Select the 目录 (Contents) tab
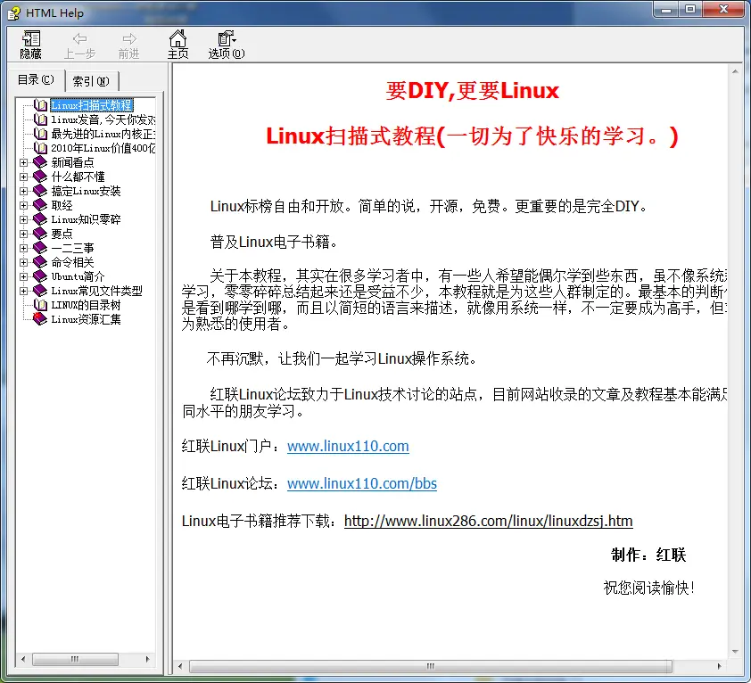This screenshot has width=751, height=683. point(36,79)
